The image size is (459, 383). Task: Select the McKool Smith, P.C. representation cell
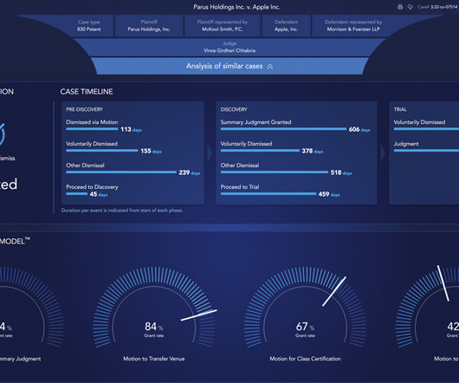point(223,26)
